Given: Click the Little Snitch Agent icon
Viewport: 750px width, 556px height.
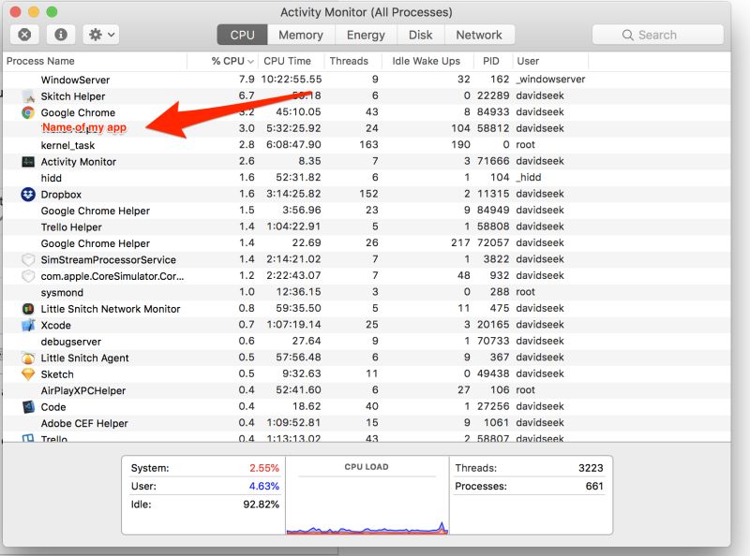Looking at the screenshot, I should click(x=28, y=358).
